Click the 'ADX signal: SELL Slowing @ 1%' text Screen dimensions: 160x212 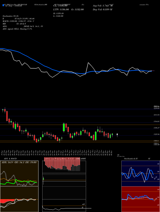click(x=17, y=29)
